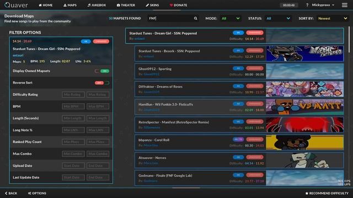This screenshot has width=353, height=198.
Task: Open creator link under Carol Roll mapset
Action: 151,145
